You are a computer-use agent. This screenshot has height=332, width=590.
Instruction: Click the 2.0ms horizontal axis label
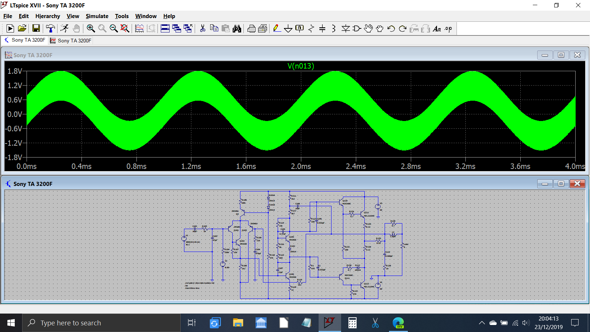(301, 166)
